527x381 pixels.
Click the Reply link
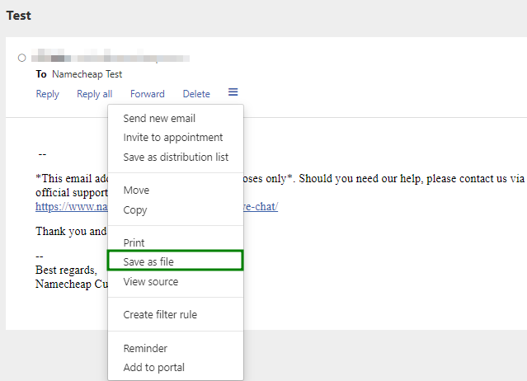click(x=47, y=94)
